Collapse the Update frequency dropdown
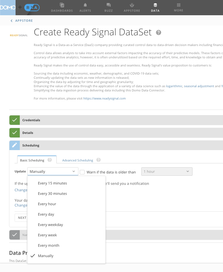223x272 pixels. [x=53, y=171]
